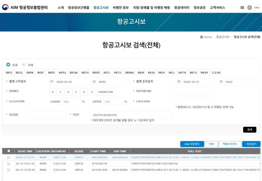Image resolution: width=262 pixels, height=181 pixels.
Task: Click the Home breadcrumb link
Action: (x=208, y=37)
